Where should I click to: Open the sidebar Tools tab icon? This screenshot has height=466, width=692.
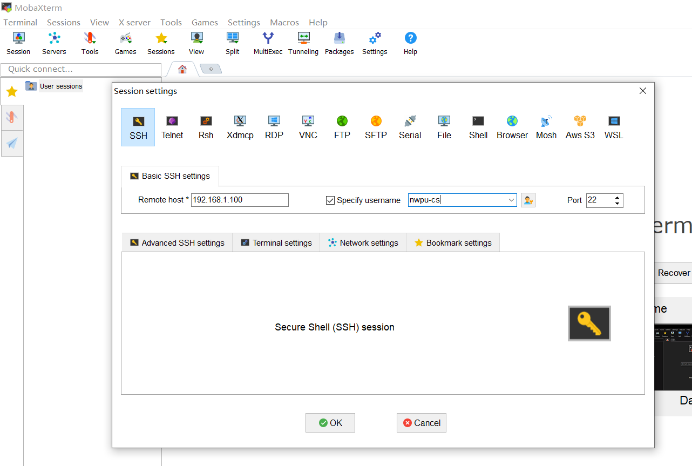pos(12,117)
